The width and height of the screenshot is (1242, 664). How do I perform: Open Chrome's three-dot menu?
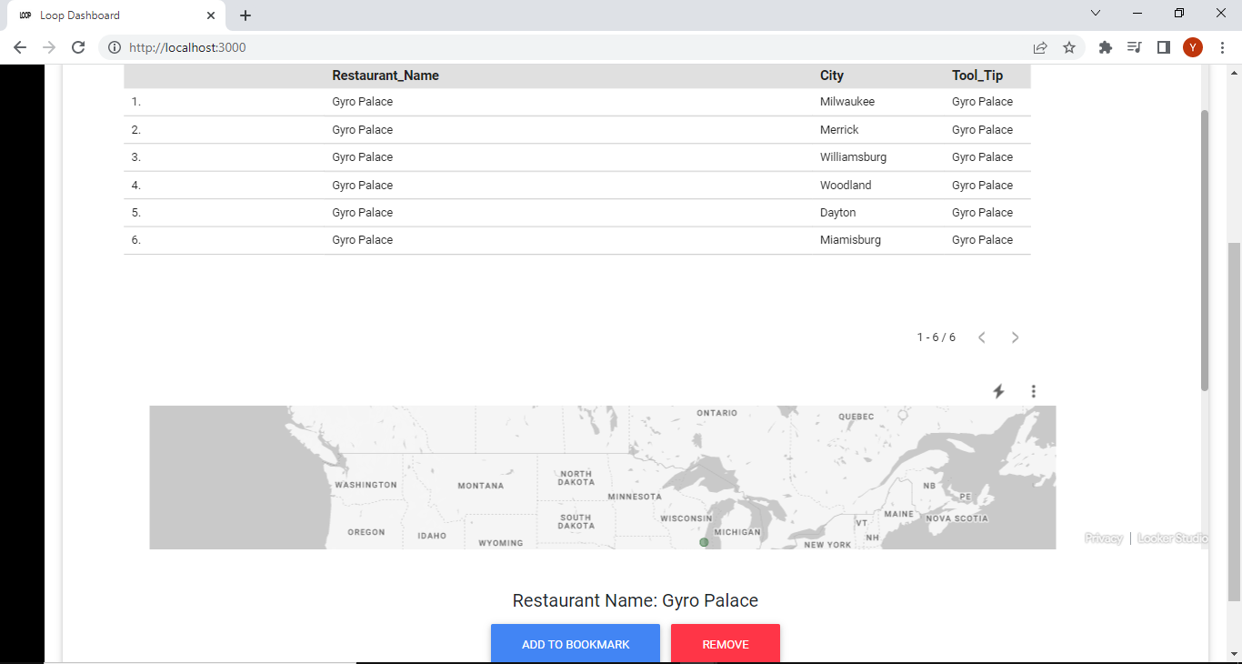[x=1222, y=47]
